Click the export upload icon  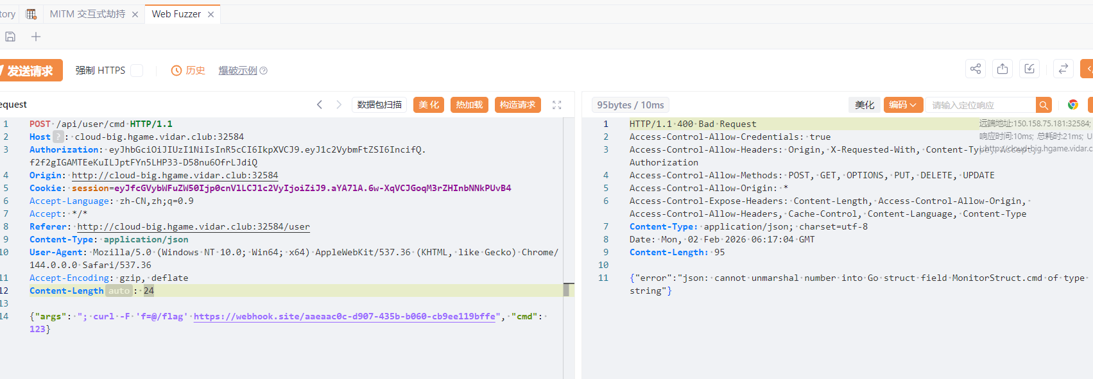pos(1003,69)
